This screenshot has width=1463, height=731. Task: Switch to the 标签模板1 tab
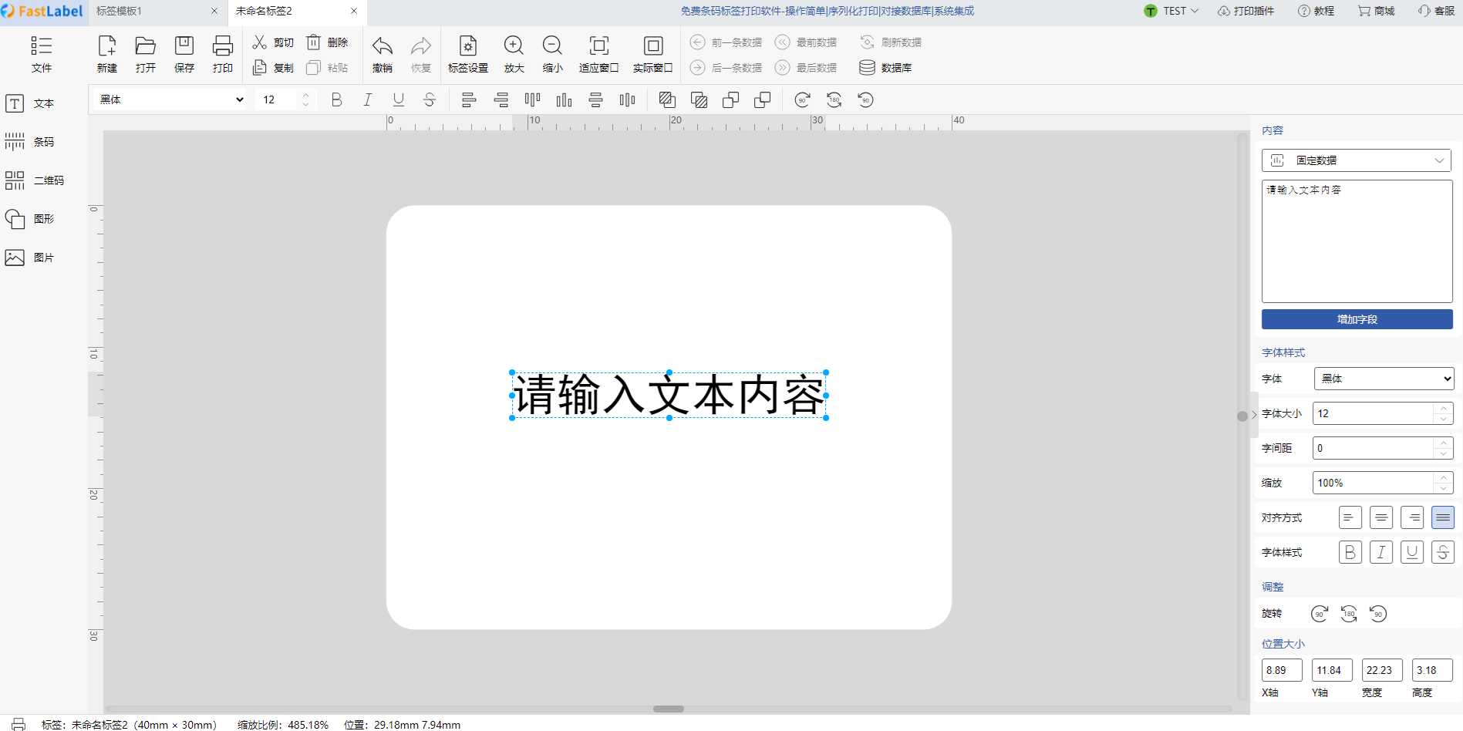[x=120, y=11]
